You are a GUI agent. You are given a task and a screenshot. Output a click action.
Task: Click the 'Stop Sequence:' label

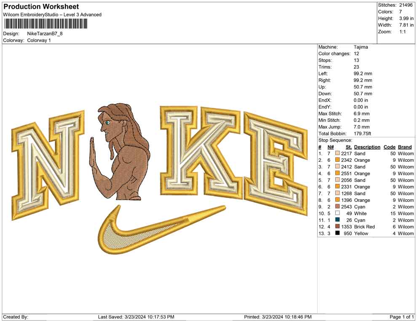point(335,140)
